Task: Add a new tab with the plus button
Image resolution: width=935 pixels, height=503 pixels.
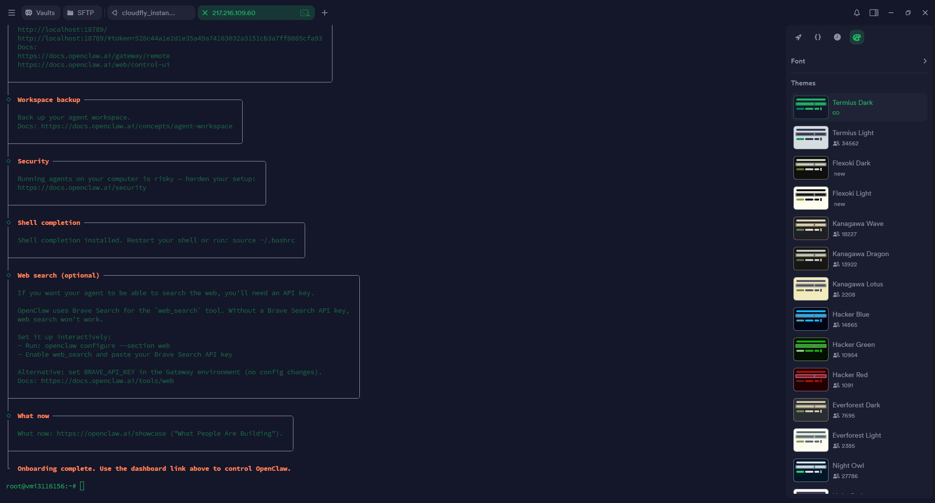Action: point(325,13)
